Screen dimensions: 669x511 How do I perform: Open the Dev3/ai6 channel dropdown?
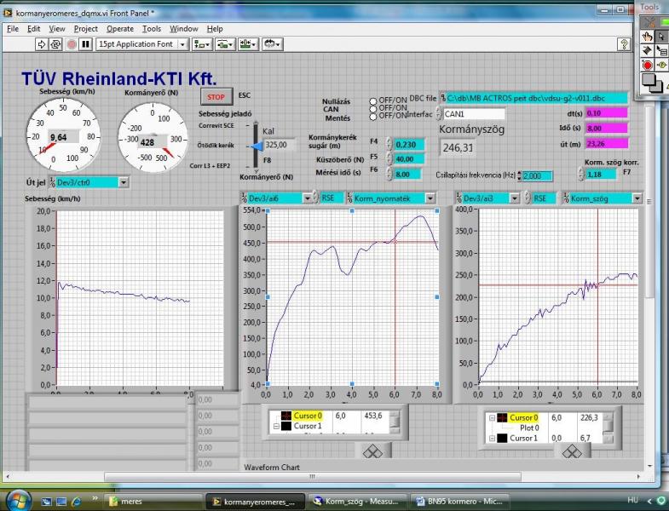307,198
